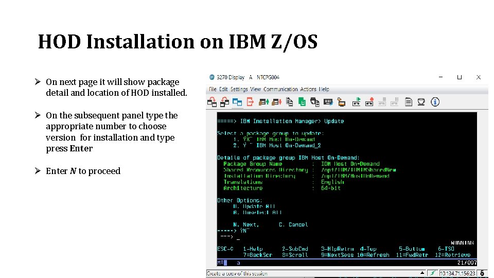Click the status bar lock indicator box
The image size is (494, 278).
(482, 273)
